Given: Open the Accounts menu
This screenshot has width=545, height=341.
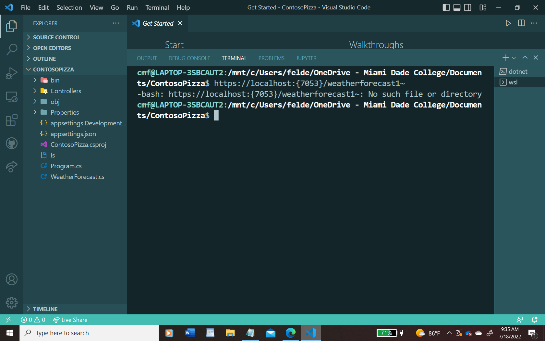Looking at the screenshot, I should click(12, 279).
